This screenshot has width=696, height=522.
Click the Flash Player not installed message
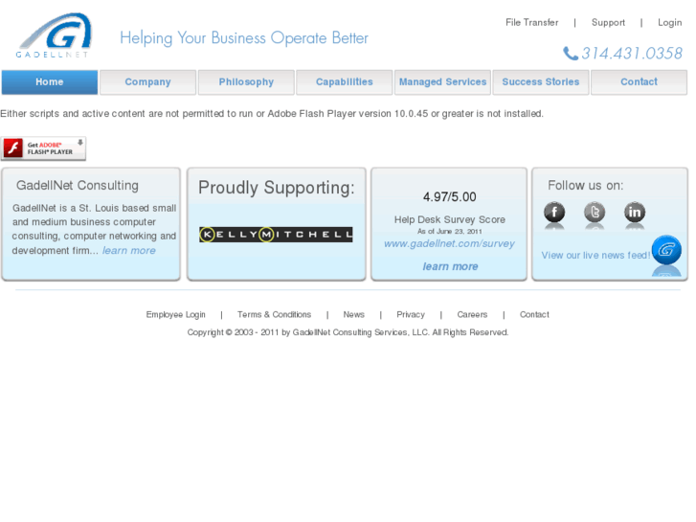[x=272, y=114]
